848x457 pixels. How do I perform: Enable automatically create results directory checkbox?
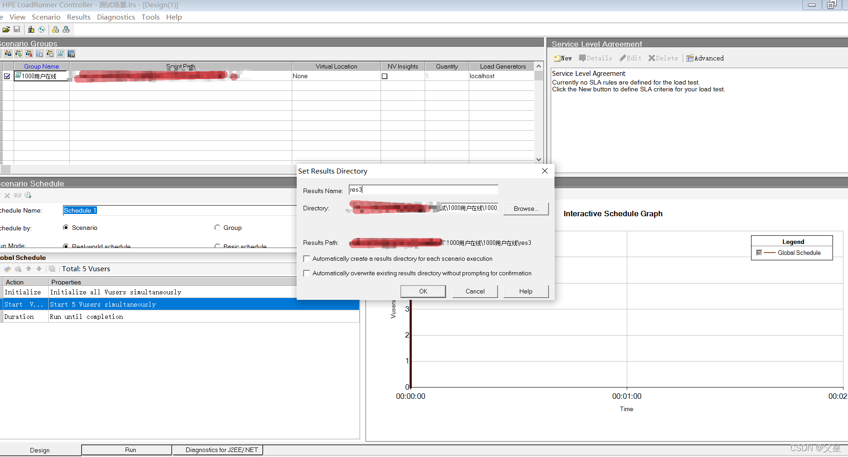click(307, 259)
